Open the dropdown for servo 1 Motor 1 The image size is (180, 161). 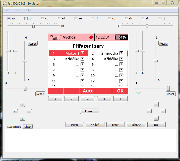coord(82,53)
